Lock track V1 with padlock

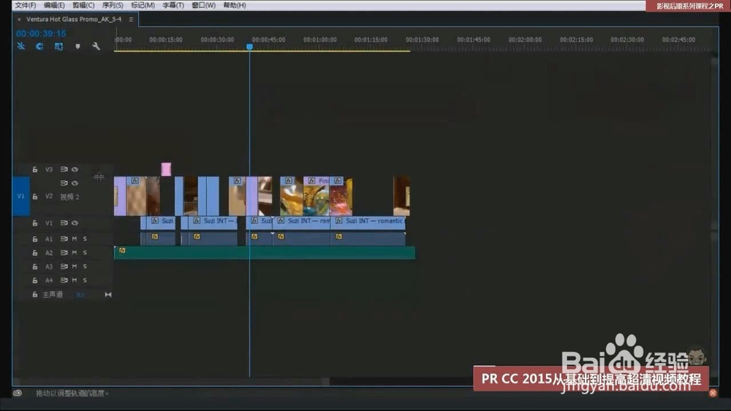pos(35,223)
